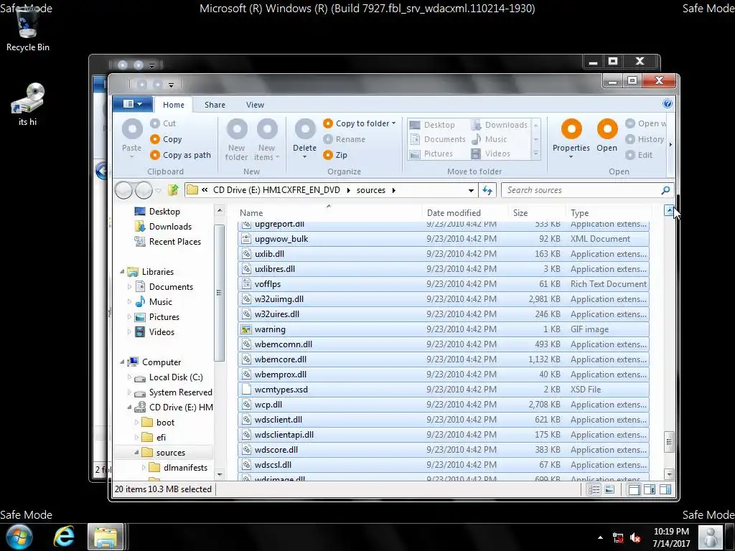Image resolution: width=735 pixels, height=551 pixels.
Task: Move to Pictures in the folder gallery
Action: click(x=431, y=154)
